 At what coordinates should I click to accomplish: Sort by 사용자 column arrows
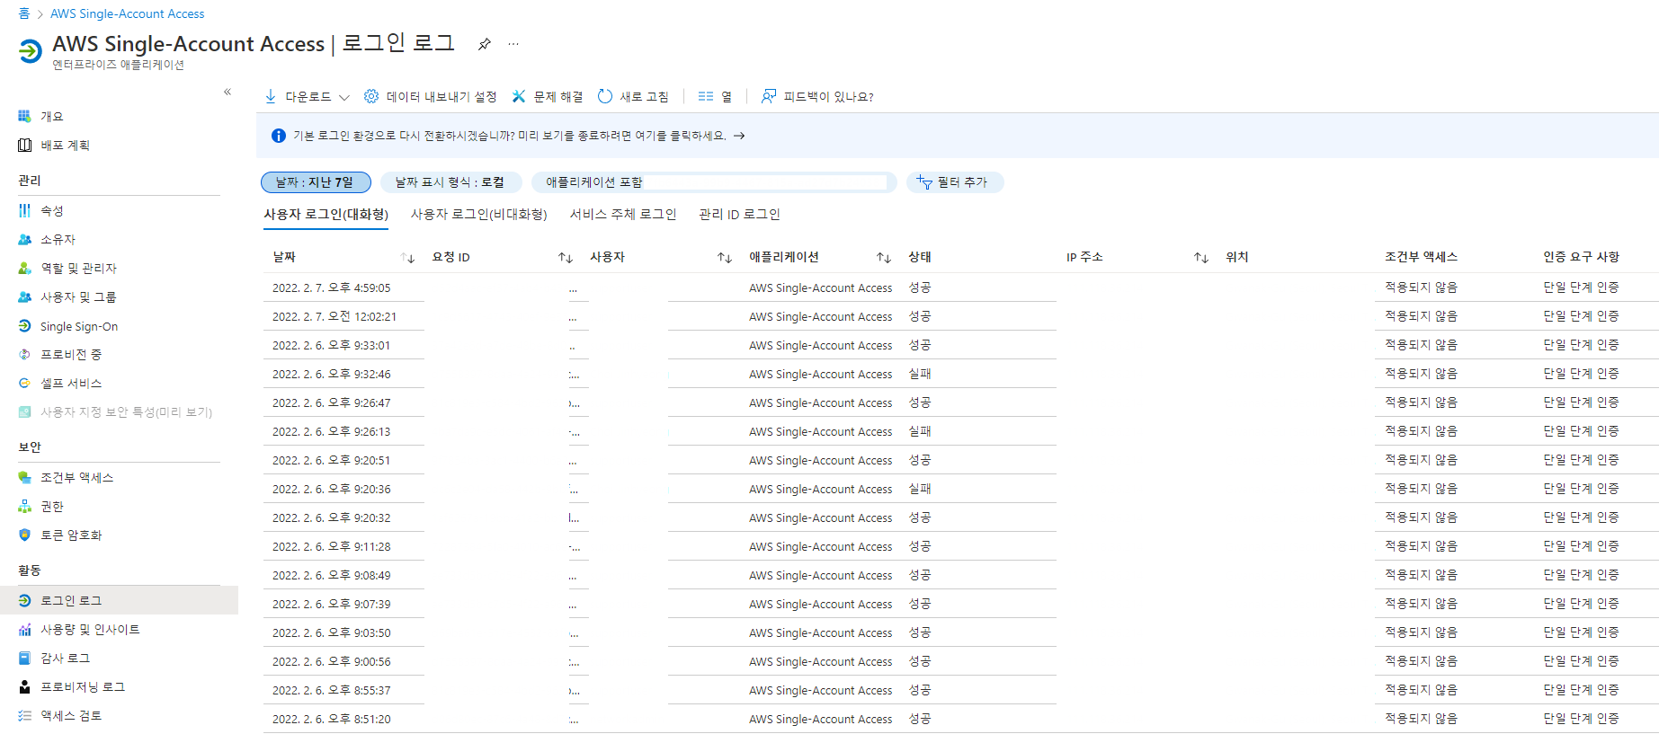(x=725, y=258)
